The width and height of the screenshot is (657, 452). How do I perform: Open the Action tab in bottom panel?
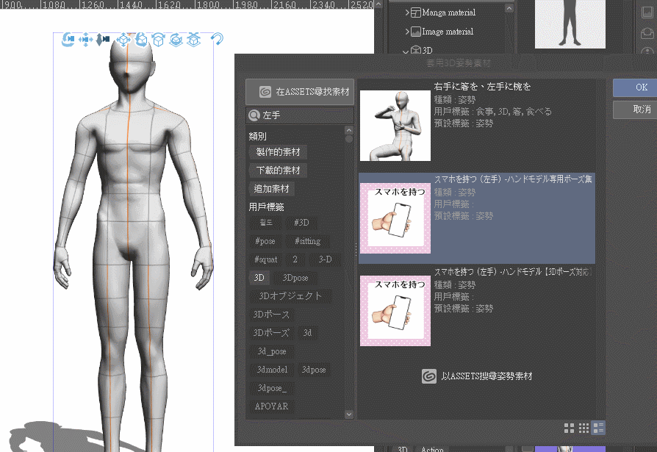432,449
